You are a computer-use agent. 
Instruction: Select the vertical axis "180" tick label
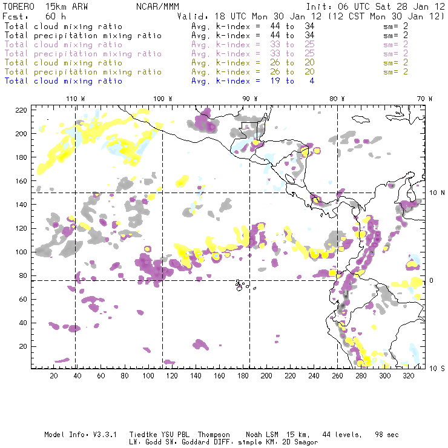(x=21, y=157)
